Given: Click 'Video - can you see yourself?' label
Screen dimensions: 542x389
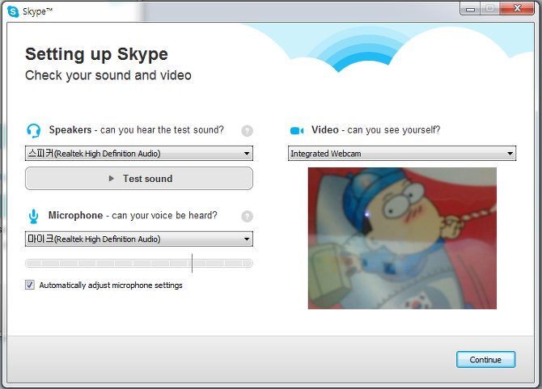Looking at the screenshot, I should coord(375,130).
